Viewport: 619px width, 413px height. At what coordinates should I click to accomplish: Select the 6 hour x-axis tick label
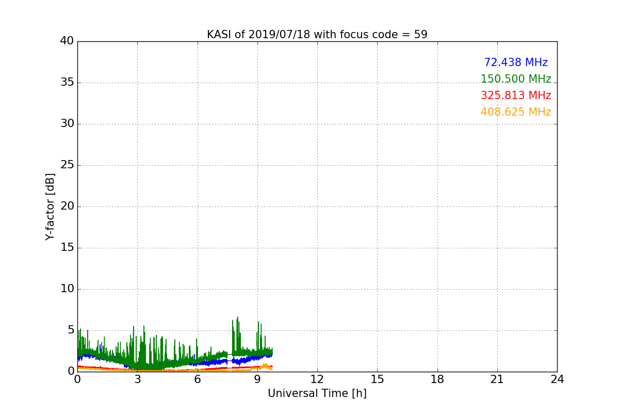(x=197, y=379)
